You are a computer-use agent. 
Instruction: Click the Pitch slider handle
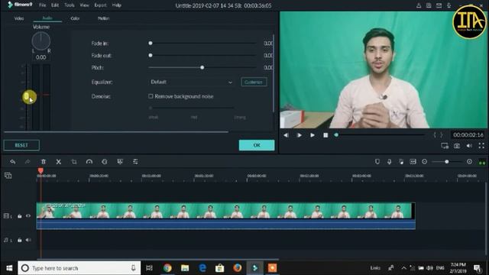pyautogui.click(x=202, y=67)
